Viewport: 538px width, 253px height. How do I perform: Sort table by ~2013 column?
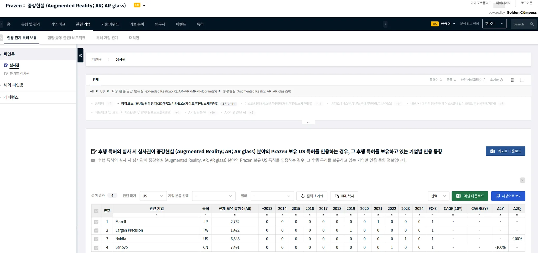pyautogui.click(x=267, y=215)
